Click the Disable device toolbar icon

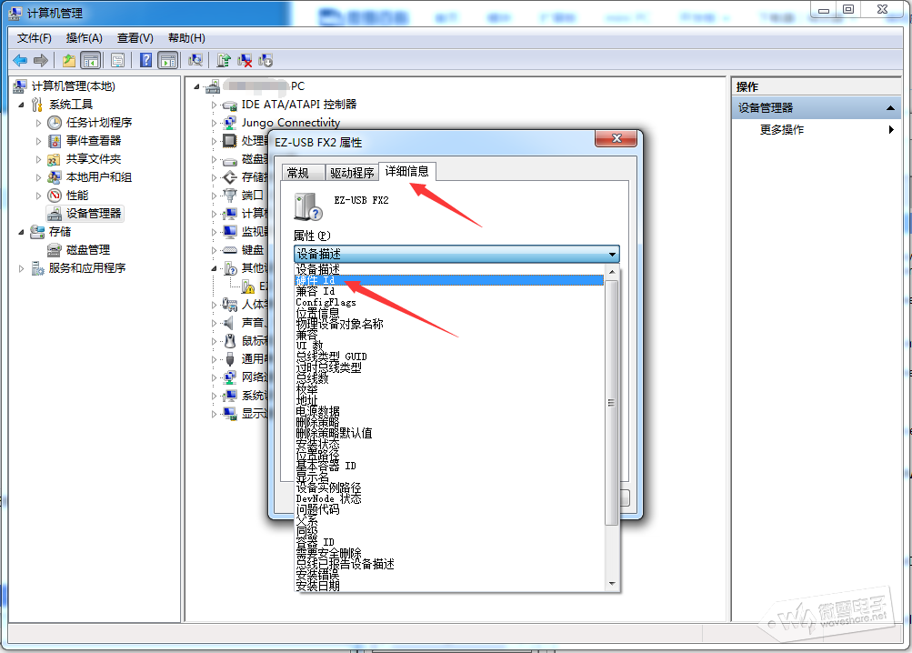click(x=266, y=60)
